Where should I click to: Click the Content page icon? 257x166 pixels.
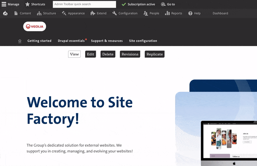(x=16, y=13)
